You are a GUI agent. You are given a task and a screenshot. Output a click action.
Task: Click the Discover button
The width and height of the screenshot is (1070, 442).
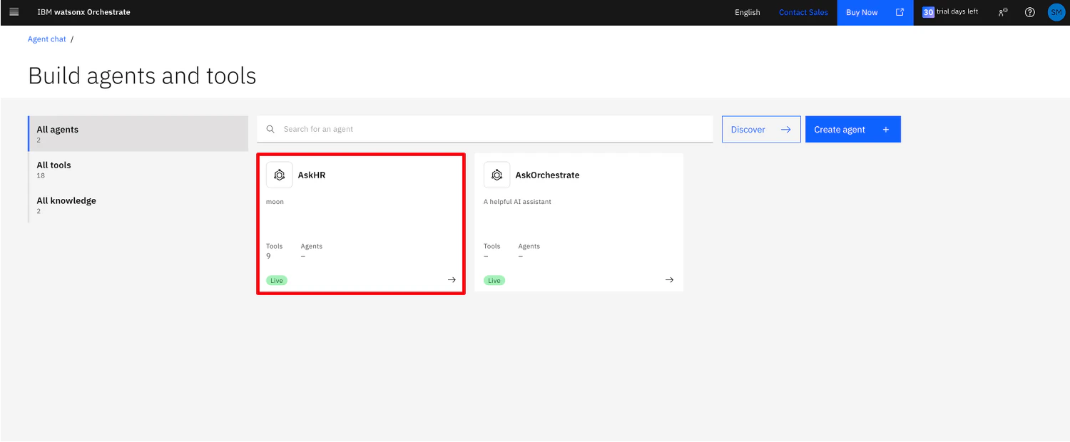click(761, 129)
